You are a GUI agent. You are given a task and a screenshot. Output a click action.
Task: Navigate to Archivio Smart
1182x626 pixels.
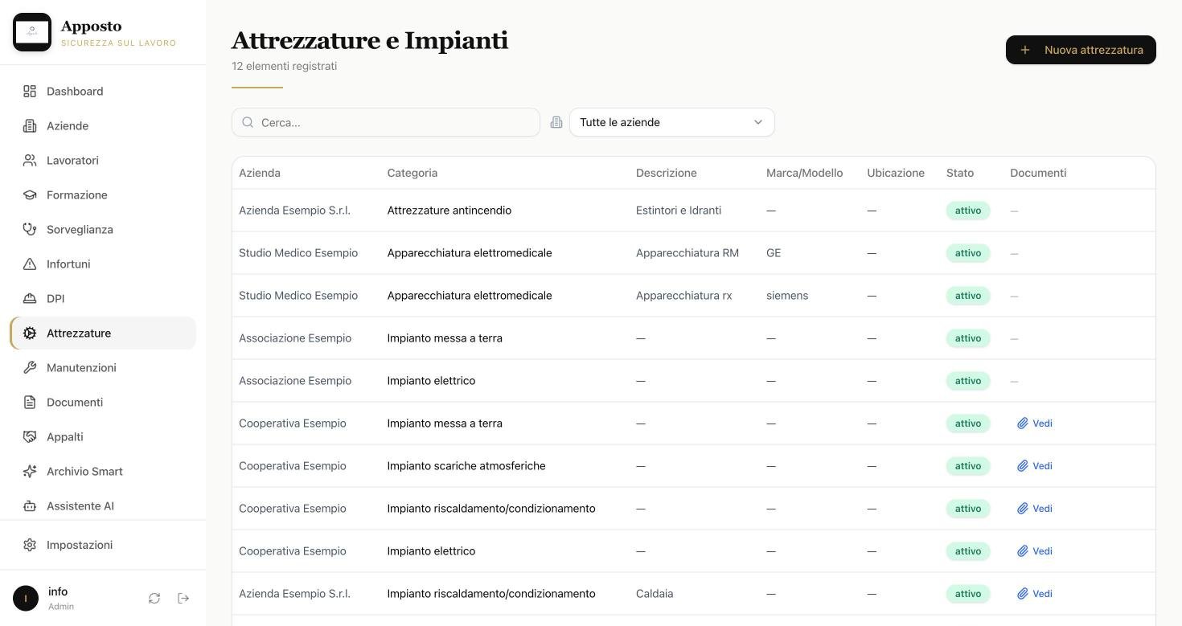[103, 472]
